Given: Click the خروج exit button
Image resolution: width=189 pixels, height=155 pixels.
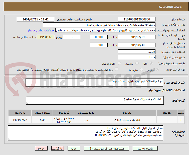Looking at the screenshot, I should coord(41,149).
